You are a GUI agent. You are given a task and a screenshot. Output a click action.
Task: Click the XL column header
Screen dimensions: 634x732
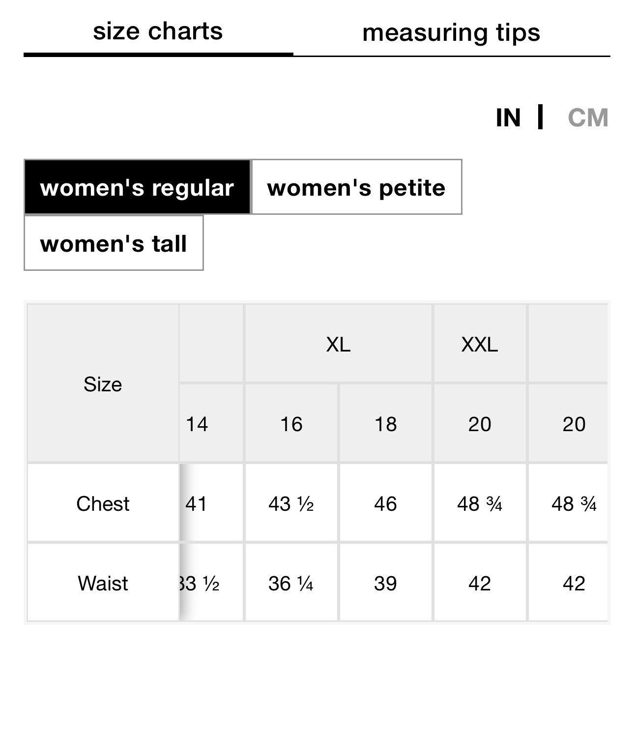[x=338, y=344]
